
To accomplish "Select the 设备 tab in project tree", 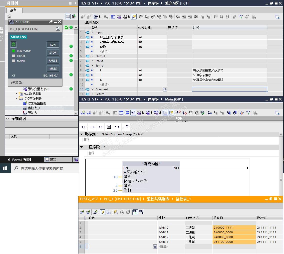I will pyautogui.click(x=13, y=10).
